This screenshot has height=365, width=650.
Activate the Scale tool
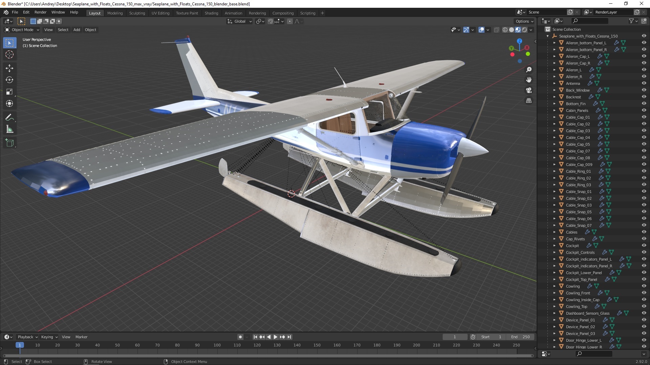pos(9,92)
